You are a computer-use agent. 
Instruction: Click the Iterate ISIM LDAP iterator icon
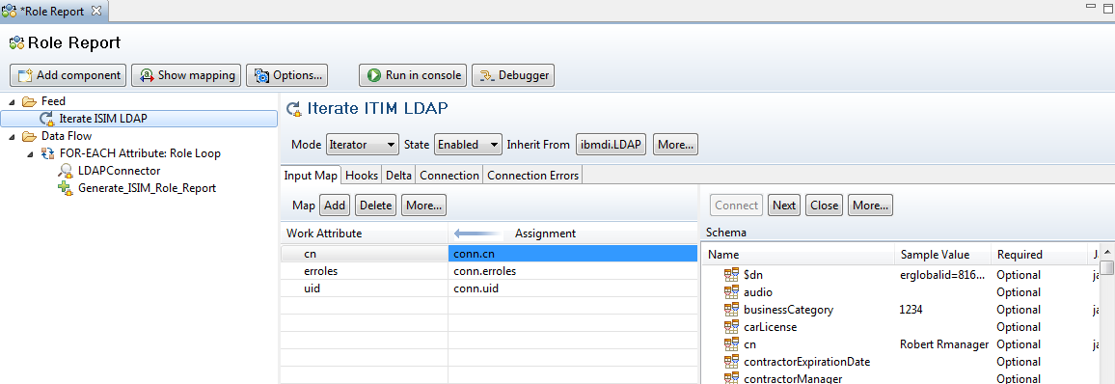[47, 119]
